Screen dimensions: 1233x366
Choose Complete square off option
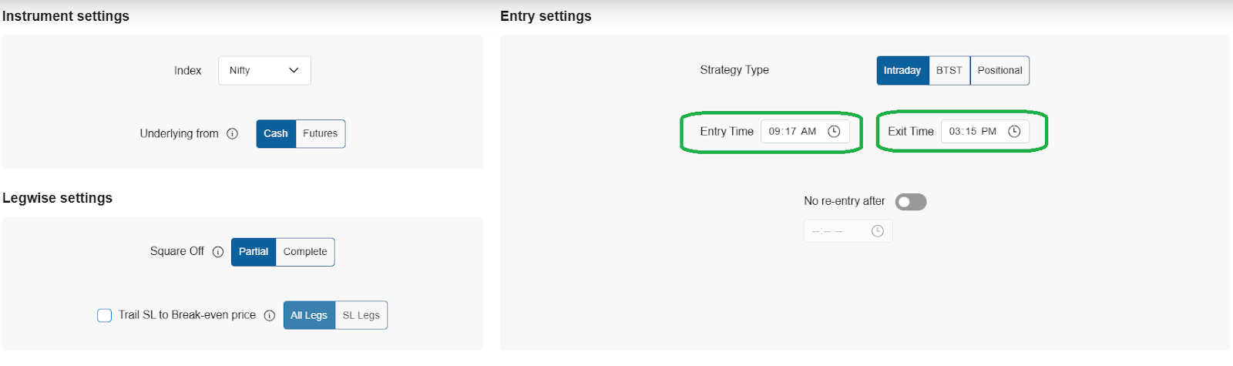pos(305,252)
